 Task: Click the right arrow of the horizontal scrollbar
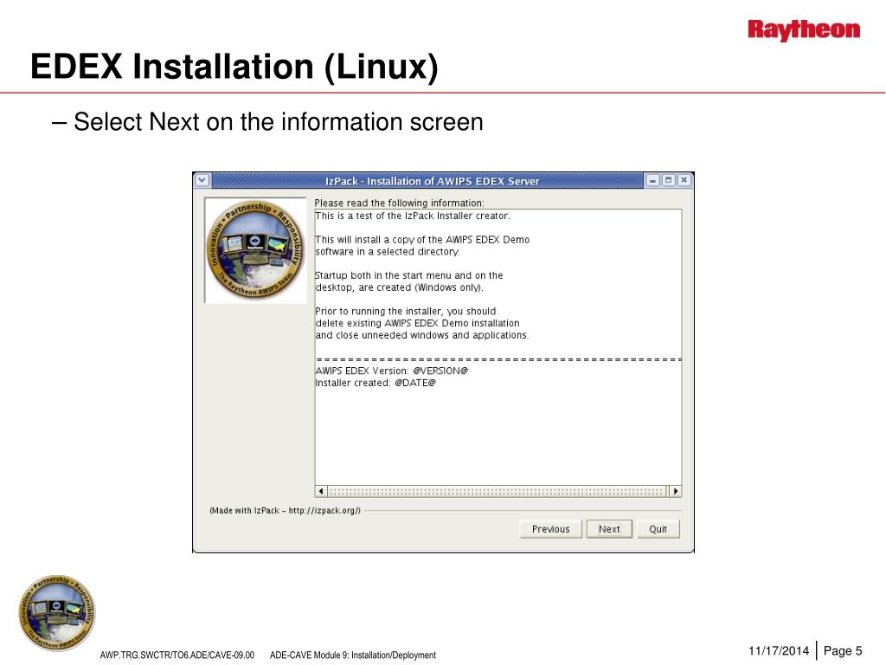(x=675, y=491)
